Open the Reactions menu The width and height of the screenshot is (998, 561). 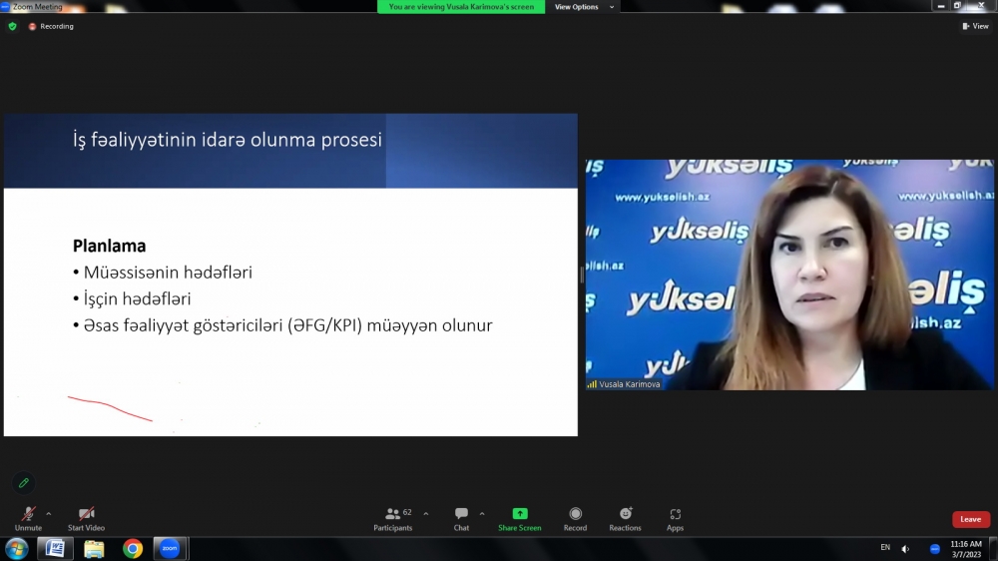625,517
